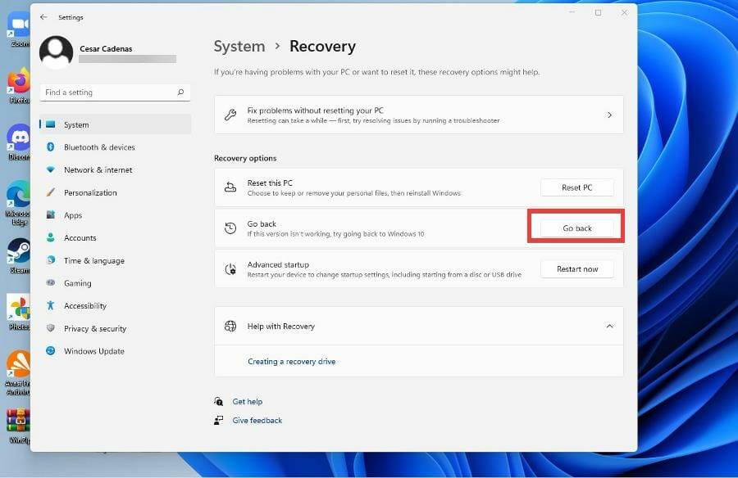Go back using the Settings back arrow
This screenshot has height=478, width=738.
click(43, 17)
